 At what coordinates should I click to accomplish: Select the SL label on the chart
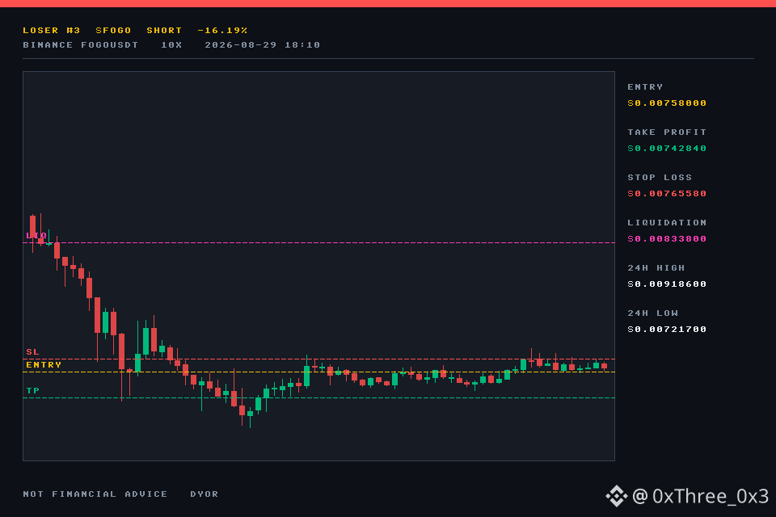tap(32, 351)
